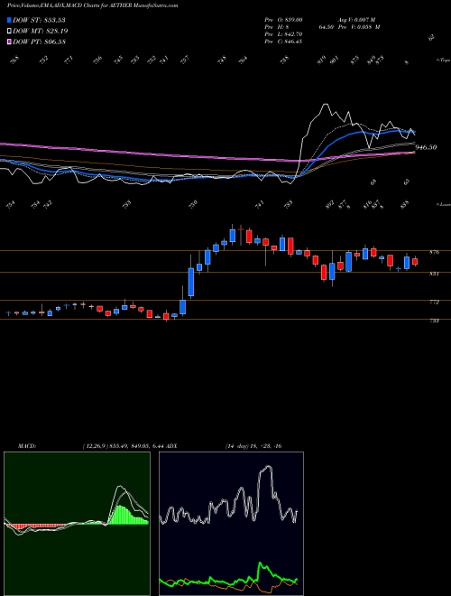Open the MACD histogram panel
451x596 pixels.
click(x=77, y=524)
